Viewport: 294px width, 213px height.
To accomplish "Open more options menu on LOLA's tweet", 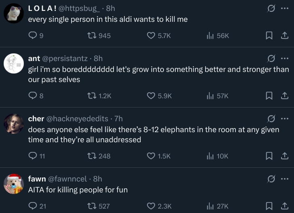I will (284, 8).
